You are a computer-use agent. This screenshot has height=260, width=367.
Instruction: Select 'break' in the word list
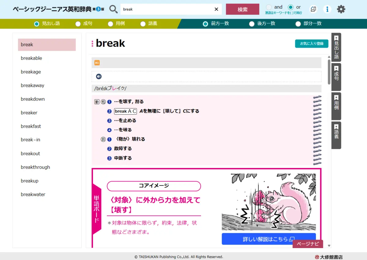click(x=47, y=45)
